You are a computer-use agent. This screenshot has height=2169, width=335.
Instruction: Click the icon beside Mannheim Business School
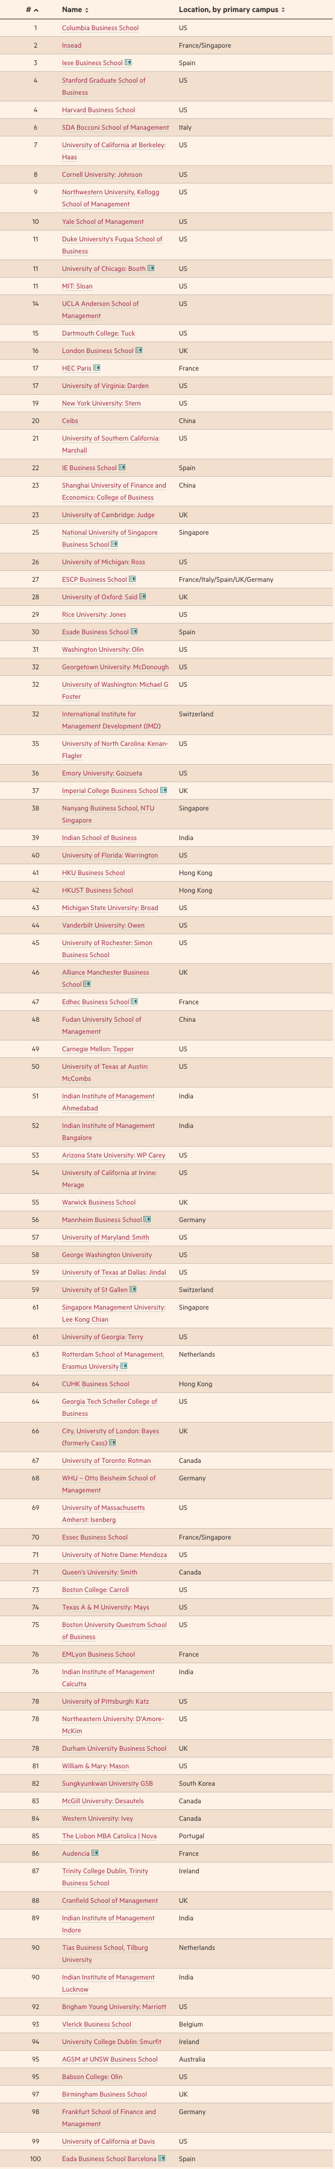[148, 1219]
